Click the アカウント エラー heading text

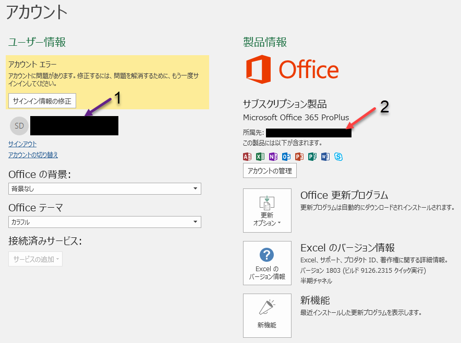32,64
